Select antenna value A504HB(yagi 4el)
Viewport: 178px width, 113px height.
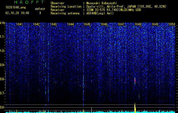[100, 13]
